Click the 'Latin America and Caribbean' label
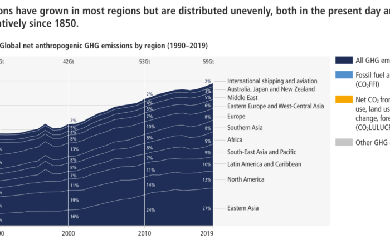The width and height of the screenshot is (390, 245). pyautogui.click(x=264, y=164)
